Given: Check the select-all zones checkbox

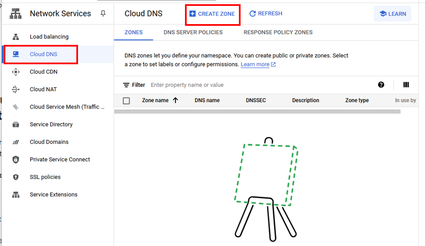Looking at the screenshot, I should [x=126, y=101].
